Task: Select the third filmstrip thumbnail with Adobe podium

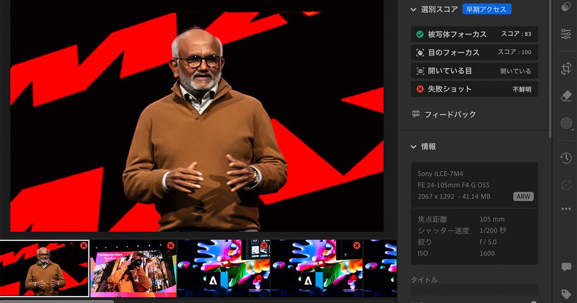Action: click(x=224, y=268)
